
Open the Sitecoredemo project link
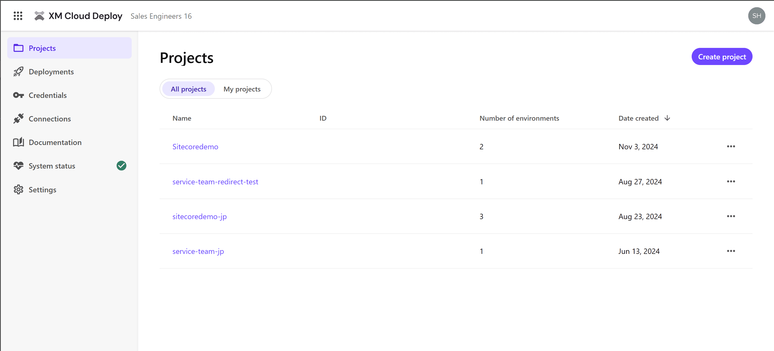[195, 147]
